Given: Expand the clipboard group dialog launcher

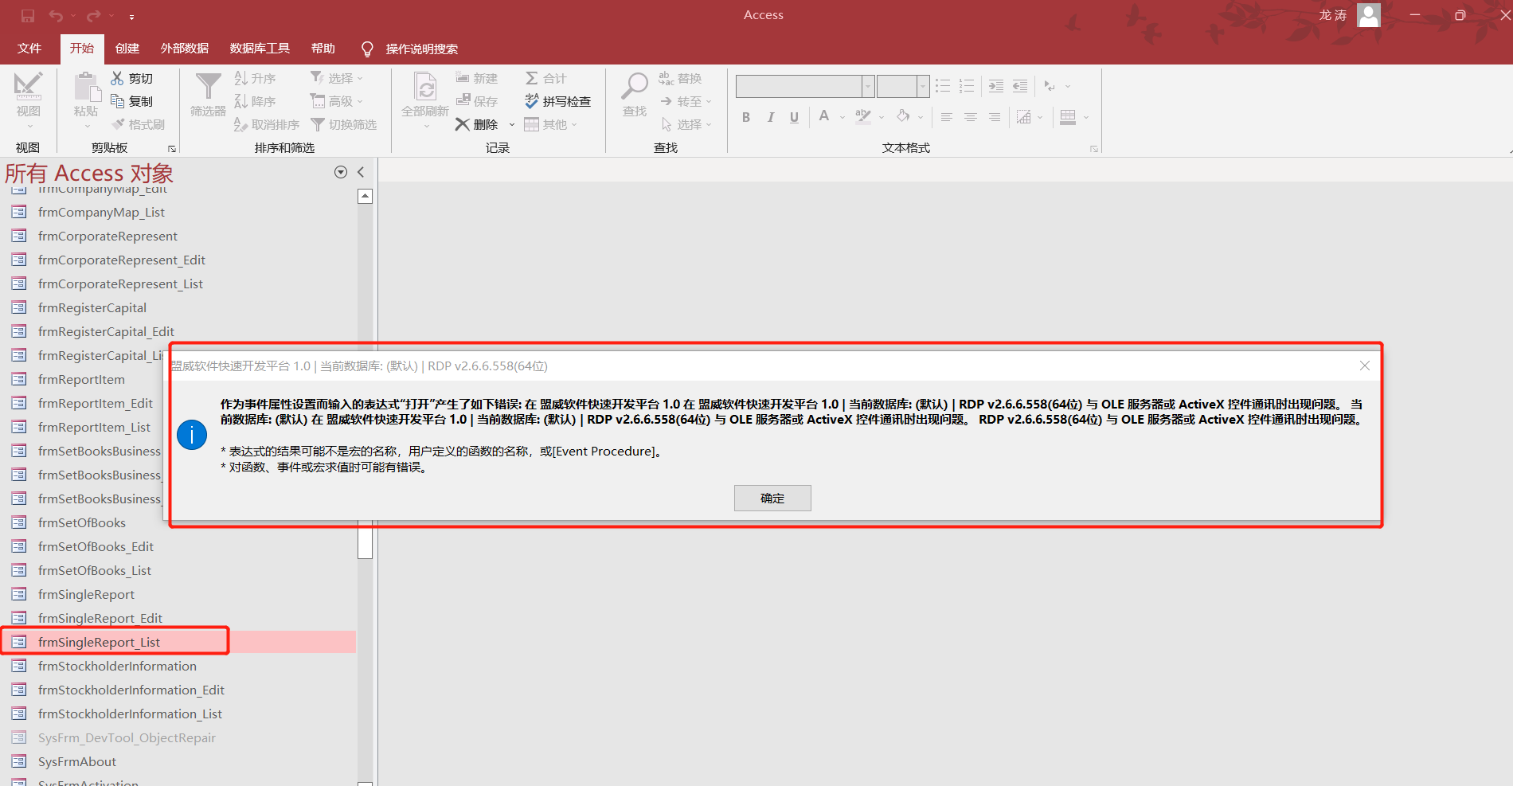Looking at the screenshot, I should 171,148.
